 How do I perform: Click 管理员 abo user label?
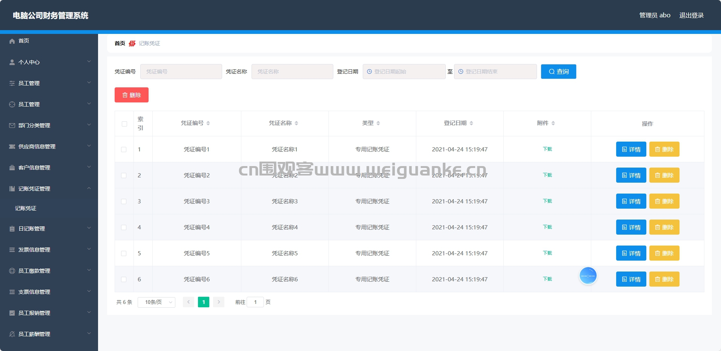655,15
